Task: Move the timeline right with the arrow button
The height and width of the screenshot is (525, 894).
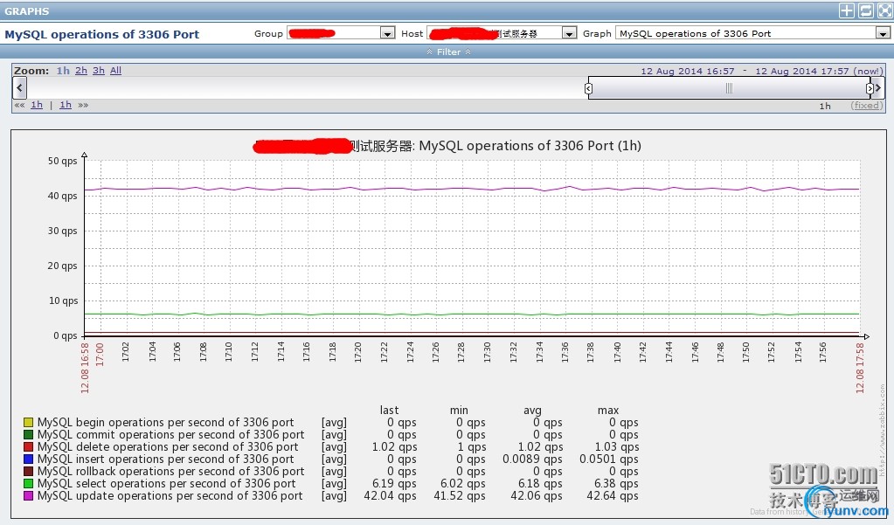Action: [x=878, y=87]
